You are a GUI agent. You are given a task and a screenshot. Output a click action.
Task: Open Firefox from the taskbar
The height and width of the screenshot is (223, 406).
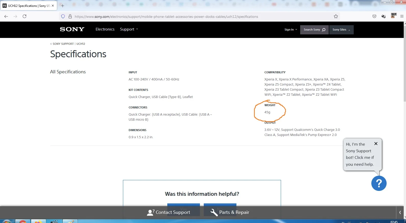(x=38, y=221)
